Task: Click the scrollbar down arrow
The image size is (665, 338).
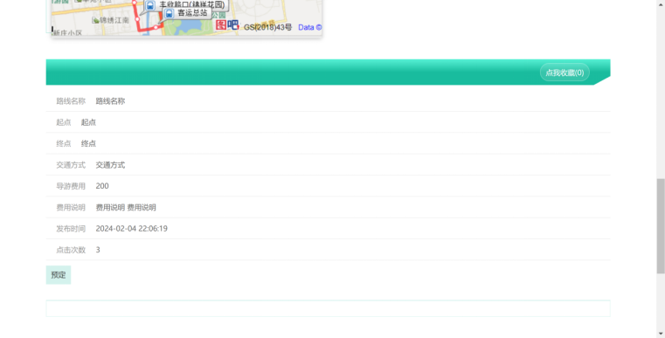Action: click(661, 334)
